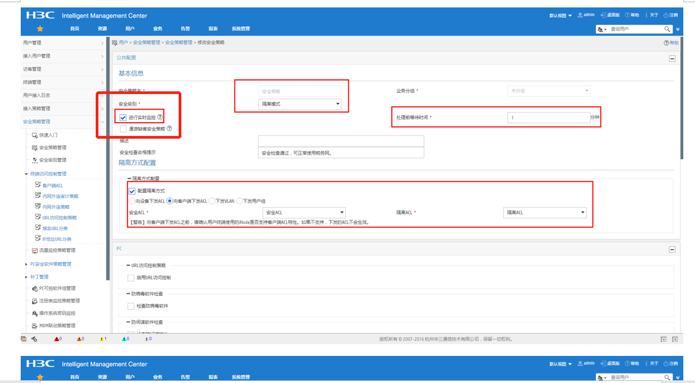Open the 首页 menu in the upper header
Screen dimensions: 695x383
(74, 29)
